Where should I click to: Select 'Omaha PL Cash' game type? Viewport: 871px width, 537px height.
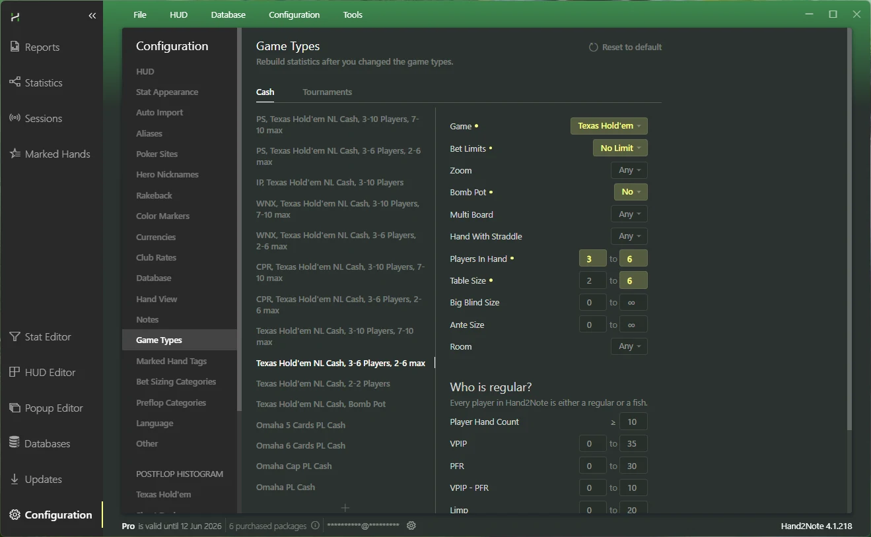(285, 488)
